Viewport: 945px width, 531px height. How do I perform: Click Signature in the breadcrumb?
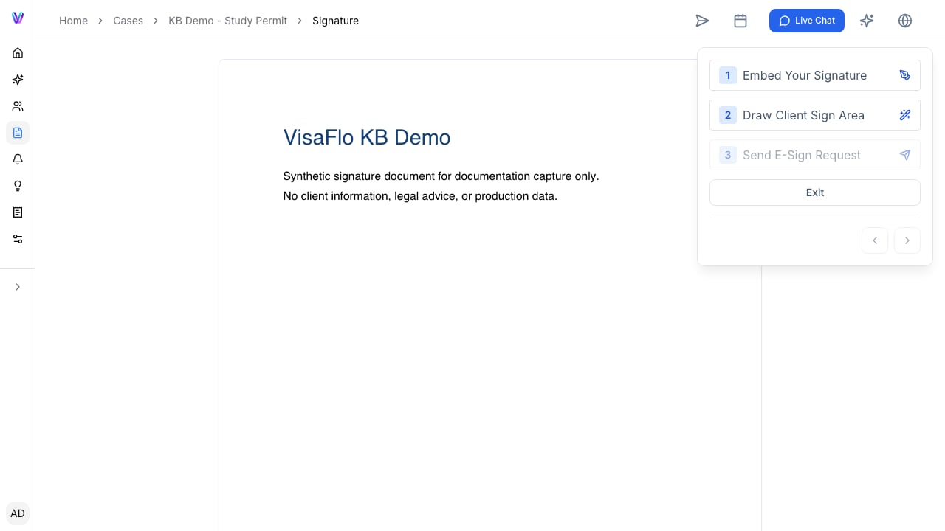(335, 21)
